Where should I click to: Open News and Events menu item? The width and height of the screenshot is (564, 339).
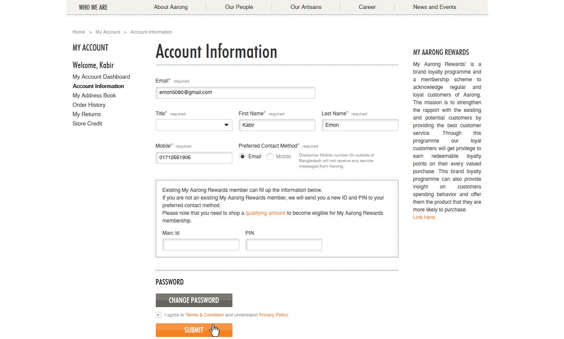click(x=435, y=7)
